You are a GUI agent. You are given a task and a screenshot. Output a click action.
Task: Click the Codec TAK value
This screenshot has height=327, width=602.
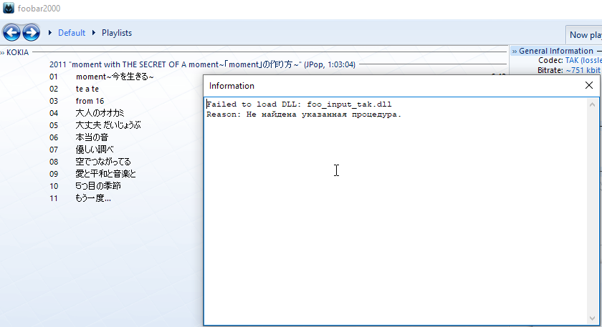click(x=583, y=60)
